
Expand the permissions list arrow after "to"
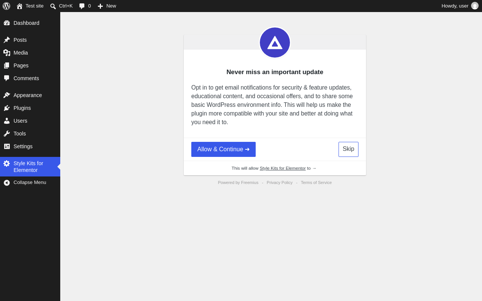(x=314, y=168)
